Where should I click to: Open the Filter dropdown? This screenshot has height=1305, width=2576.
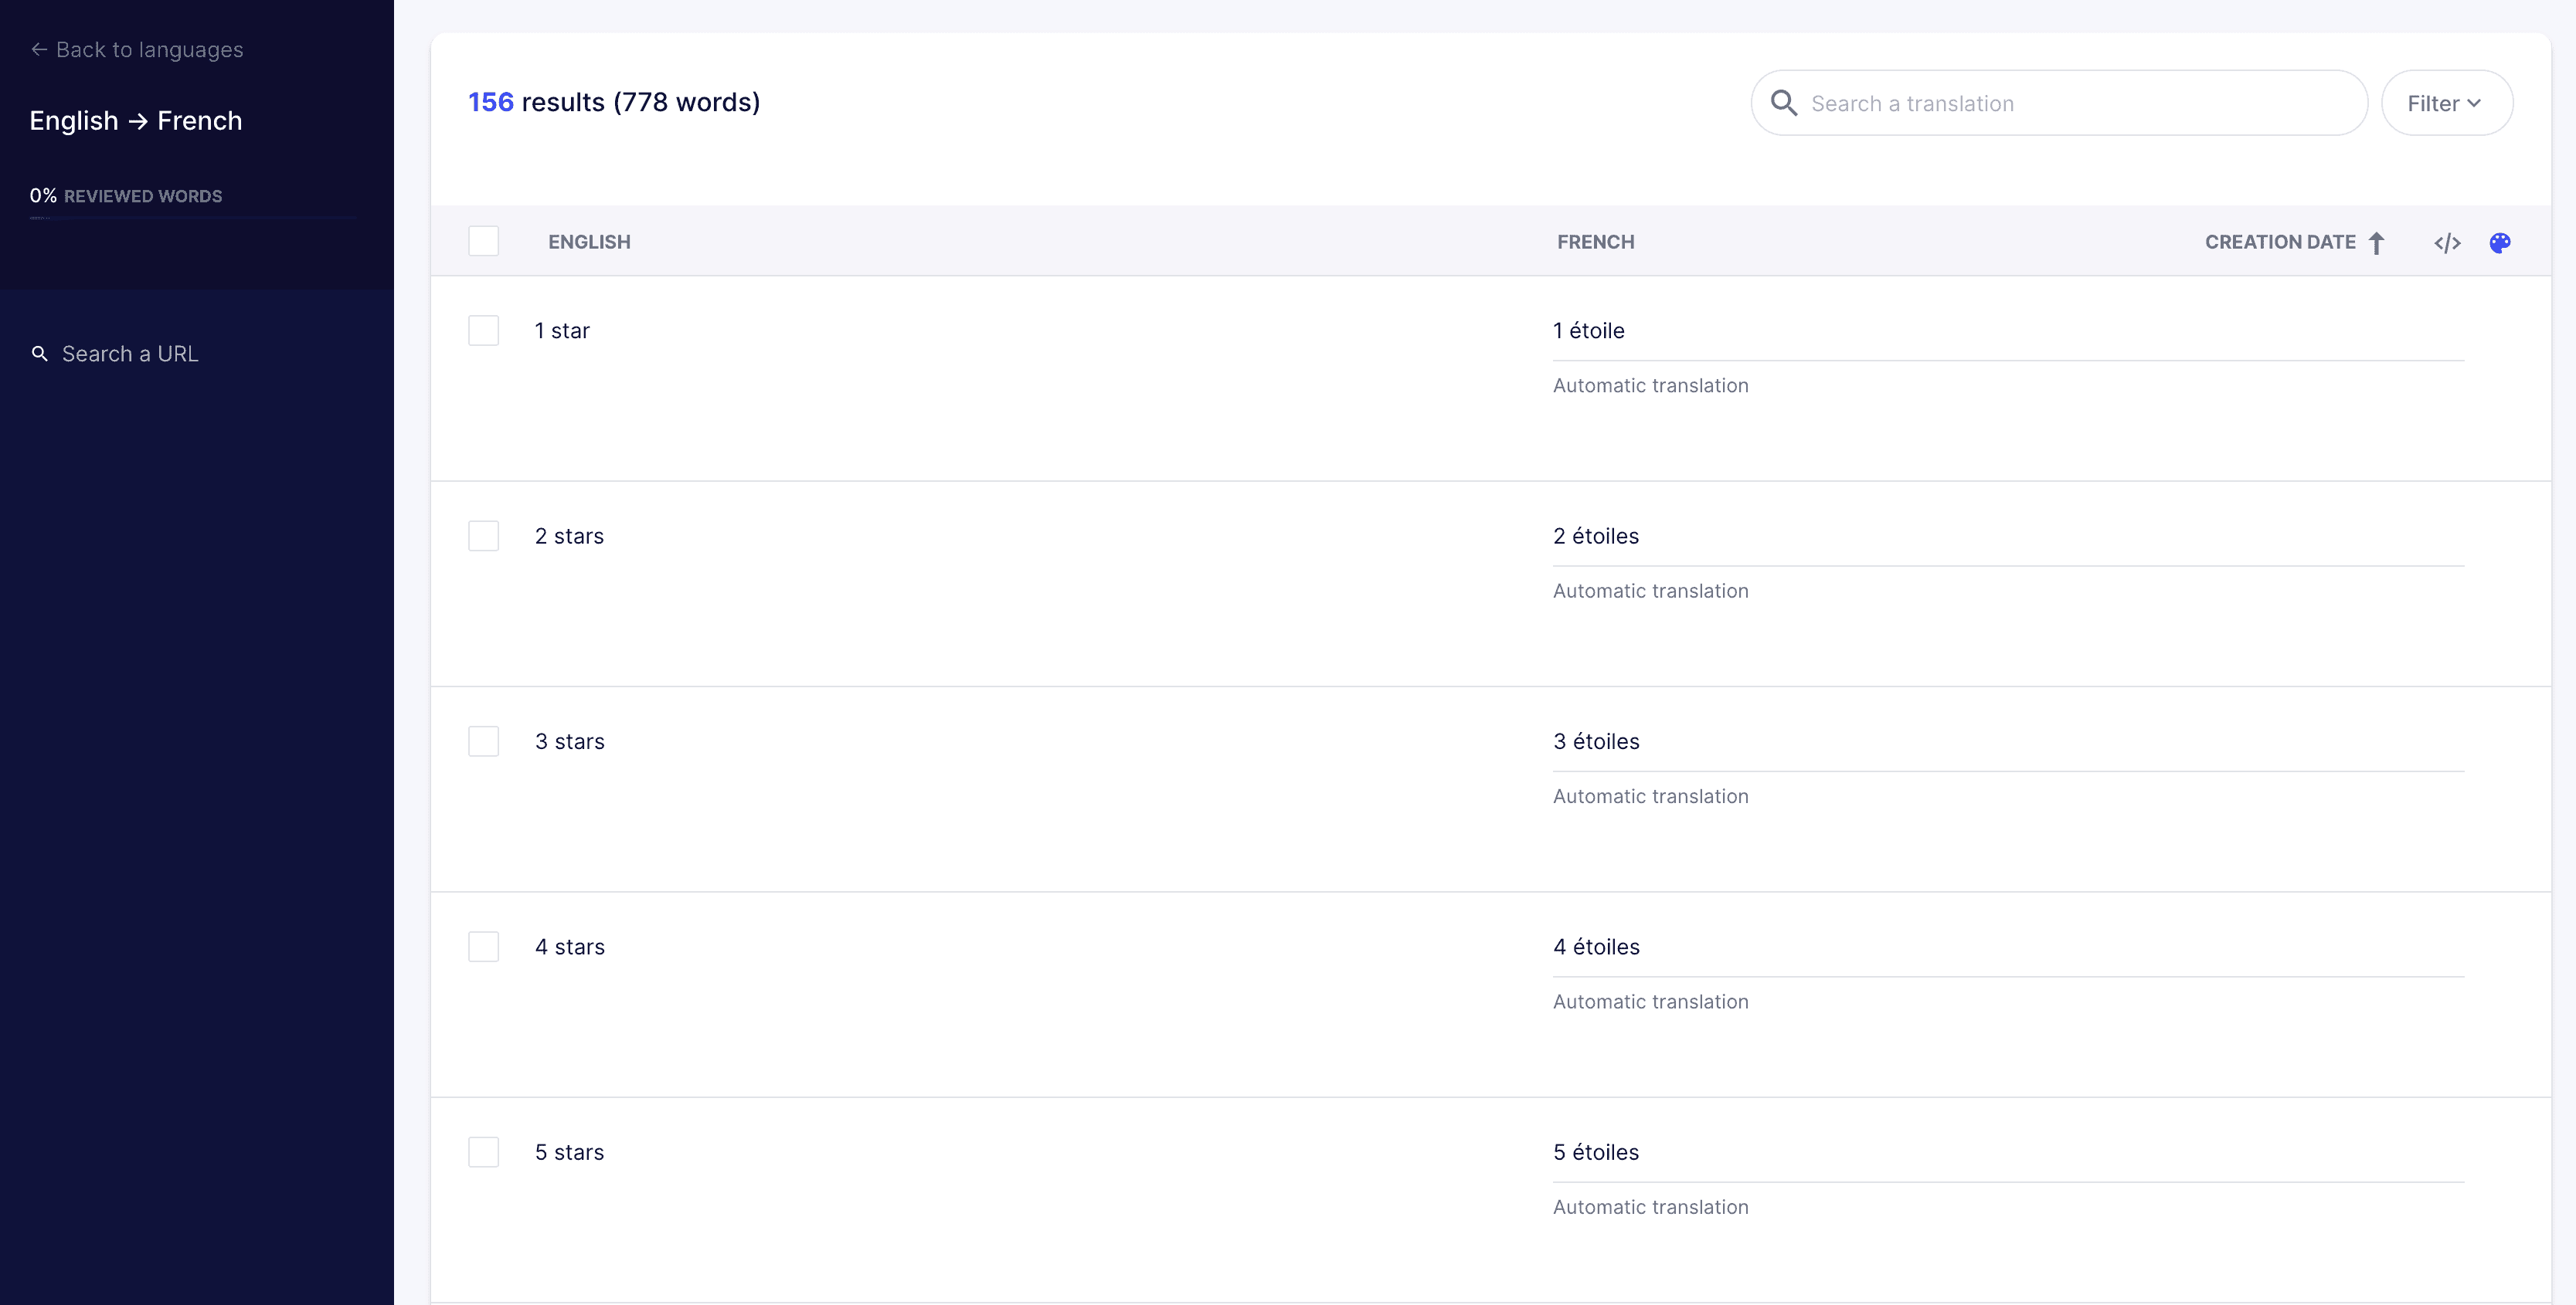(x=2446, y=103)
